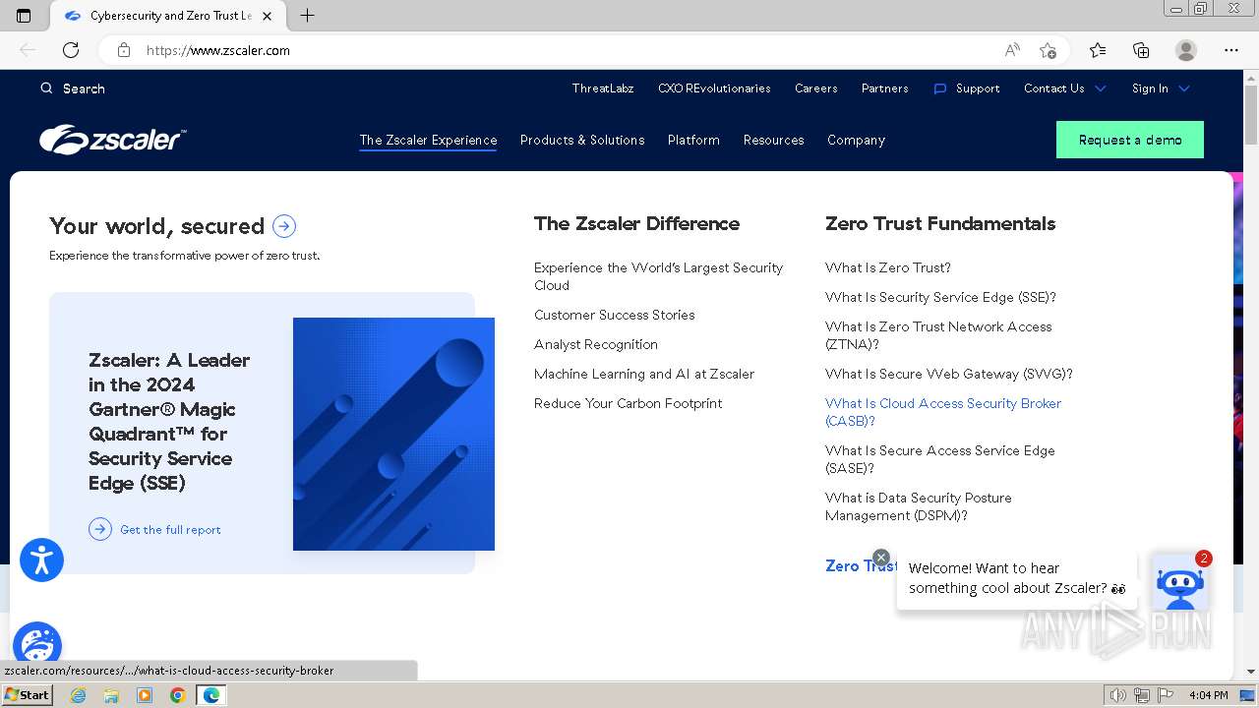
Task: Open the Favorites list icon
Action: [x=1098, y=50]
